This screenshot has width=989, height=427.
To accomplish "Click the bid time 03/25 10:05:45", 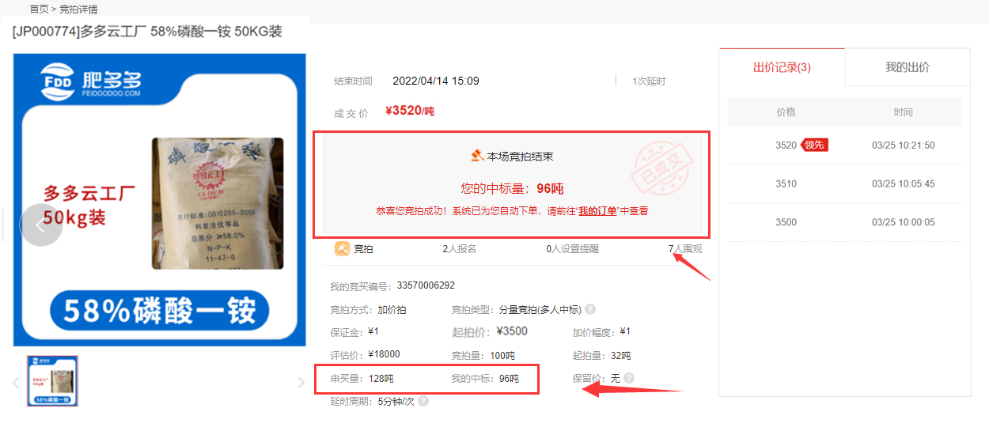I will pos(904,183).
